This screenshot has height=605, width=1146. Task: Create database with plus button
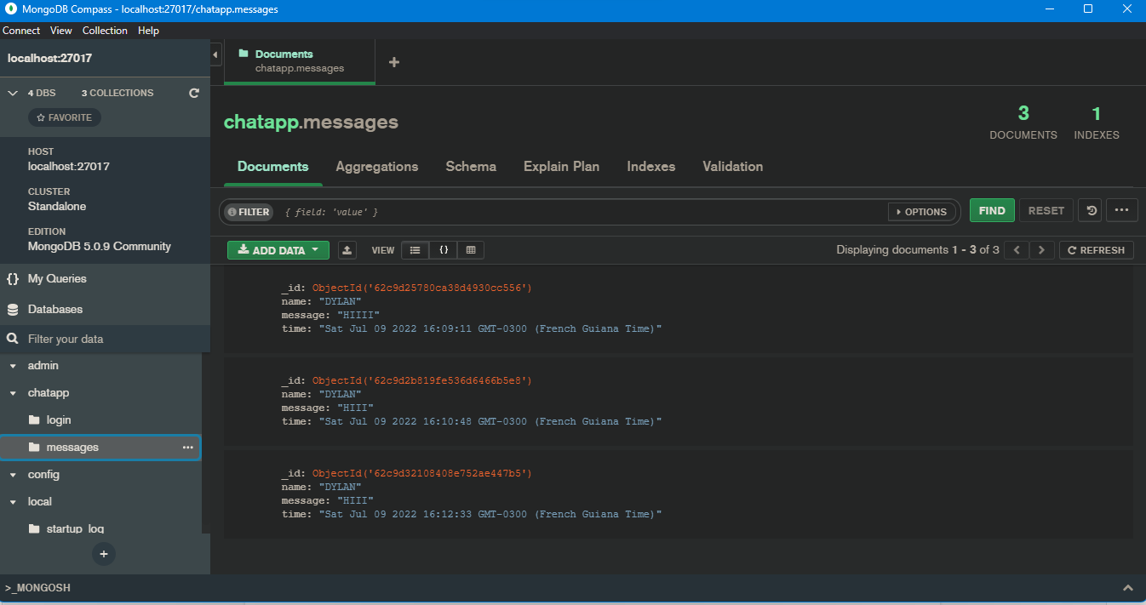104,554
